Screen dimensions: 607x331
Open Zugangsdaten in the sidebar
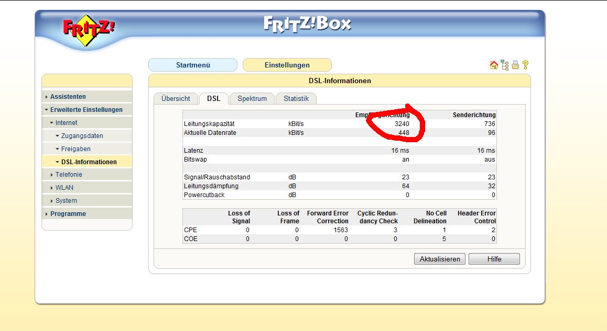[82, 136]
